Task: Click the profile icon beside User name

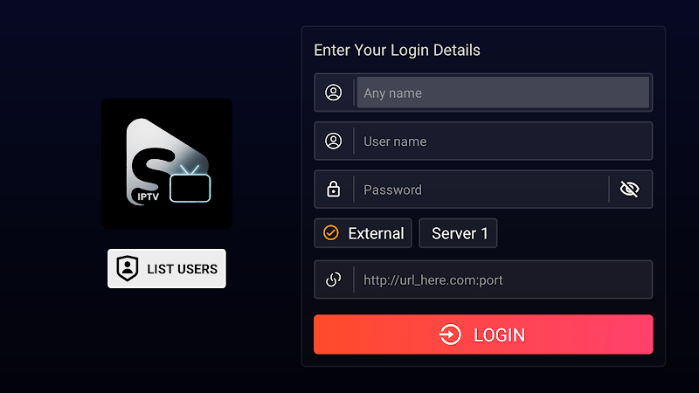Action: point(333,141)
